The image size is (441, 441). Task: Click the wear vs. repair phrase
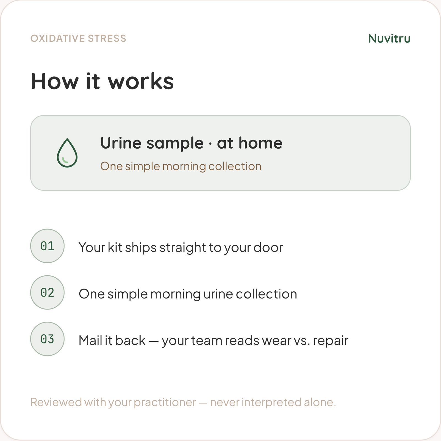point(305,341)
